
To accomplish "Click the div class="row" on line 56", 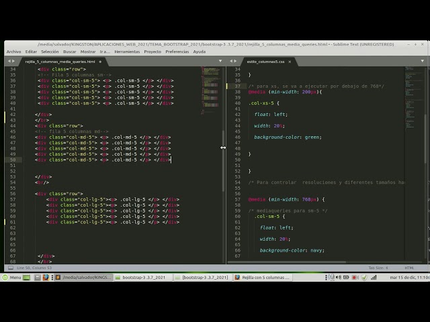I will pyautogui.click(x=59, y=194).
